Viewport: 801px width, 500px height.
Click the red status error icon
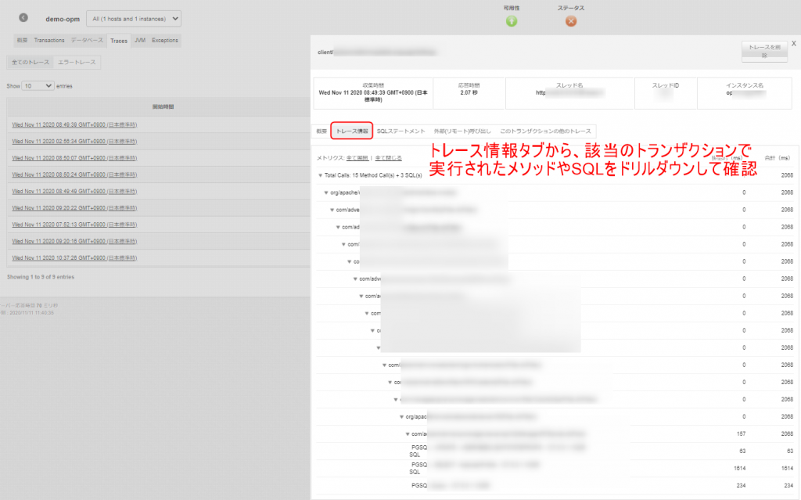(571, 21)
